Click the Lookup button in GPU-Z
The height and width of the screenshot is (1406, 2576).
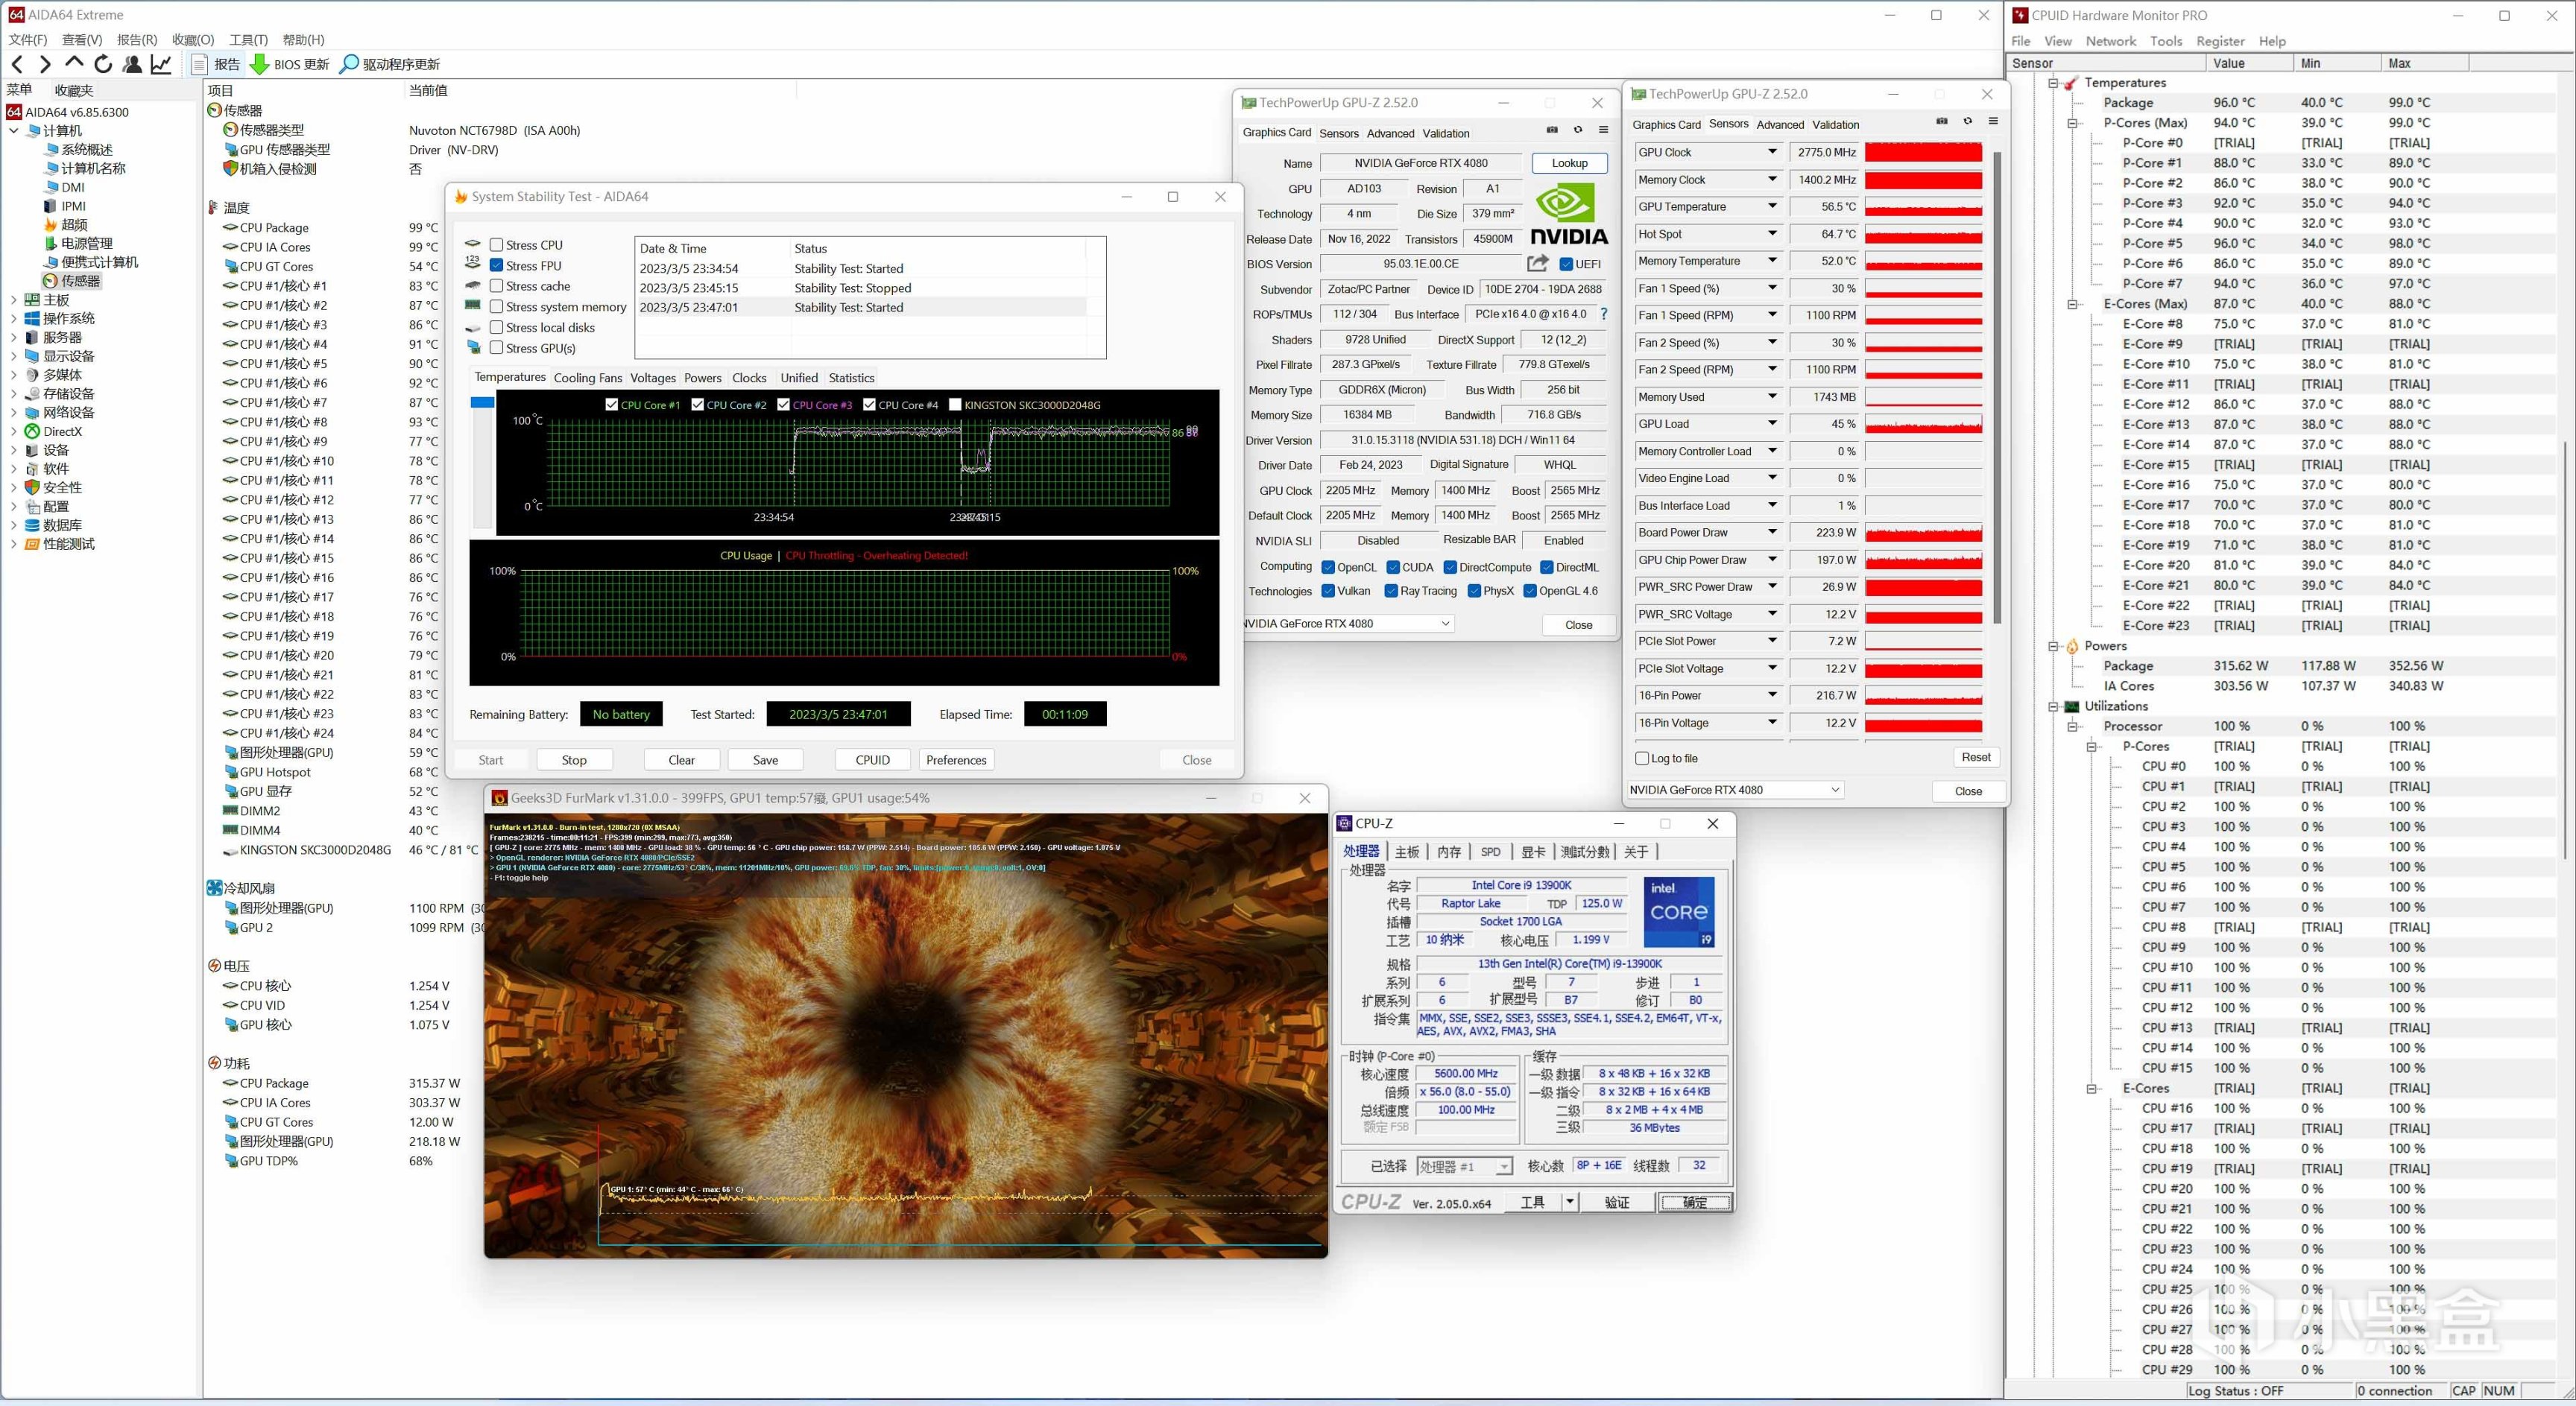coord(1569,163)
